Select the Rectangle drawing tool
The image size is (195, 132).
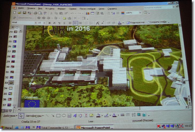58,116
